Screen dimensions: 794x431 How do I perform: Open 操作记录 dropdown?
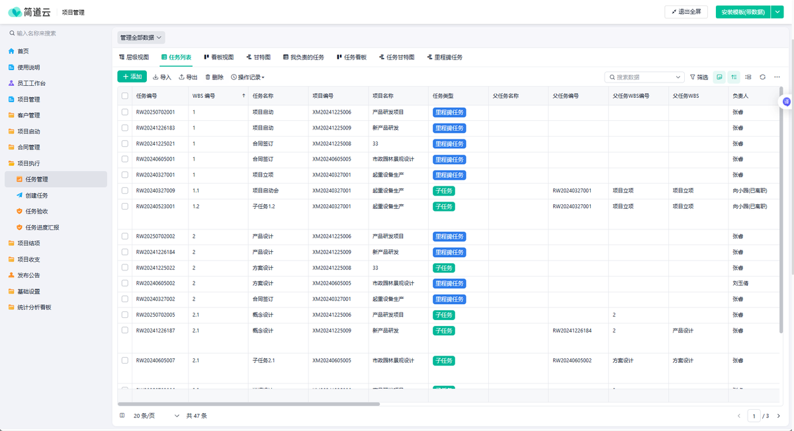point(248,77)
